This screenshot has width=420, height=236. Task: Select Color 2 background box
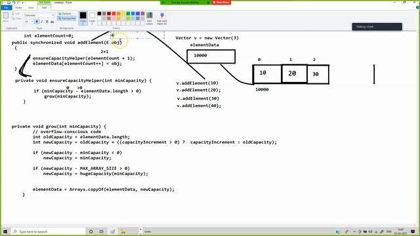coord(92,18)
